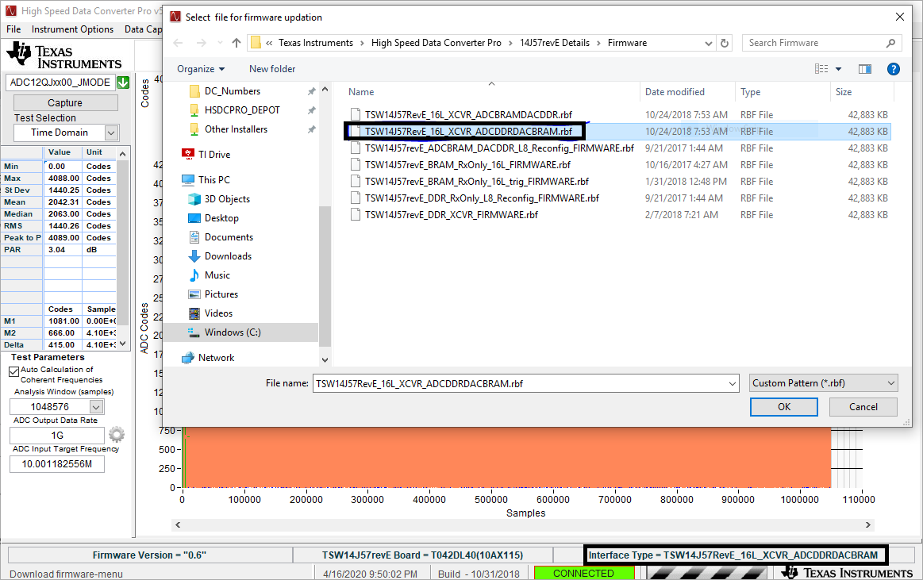The height and width of the screenshot is (580, 923).
Task: Open the Custom Pattern (*.rbf) file type dropdown
Action: coord(823,383)
